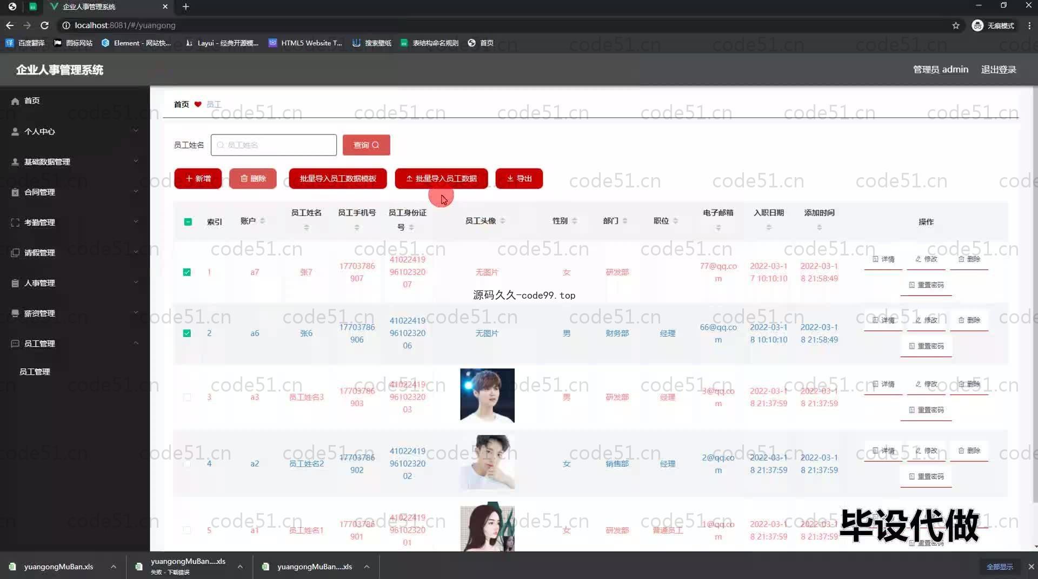This screenshot has height=579, width=1038.
Task: Go back with the browser back arrow
Action: point(10,25)
